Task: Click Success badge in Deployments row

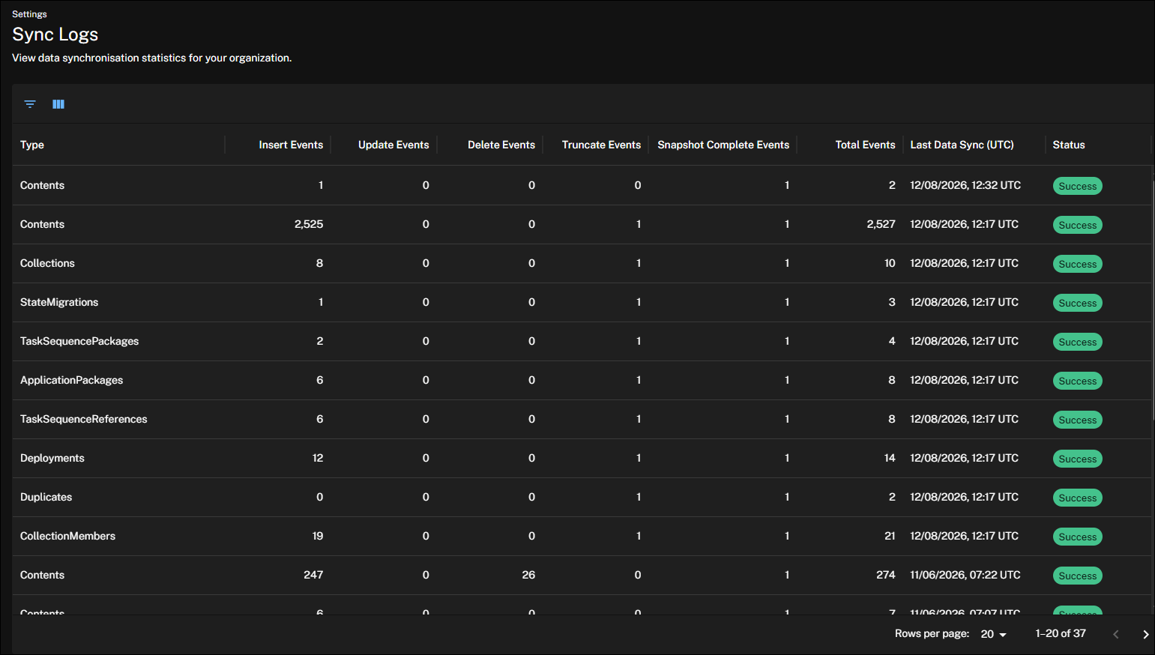Action: [1077, 459]
